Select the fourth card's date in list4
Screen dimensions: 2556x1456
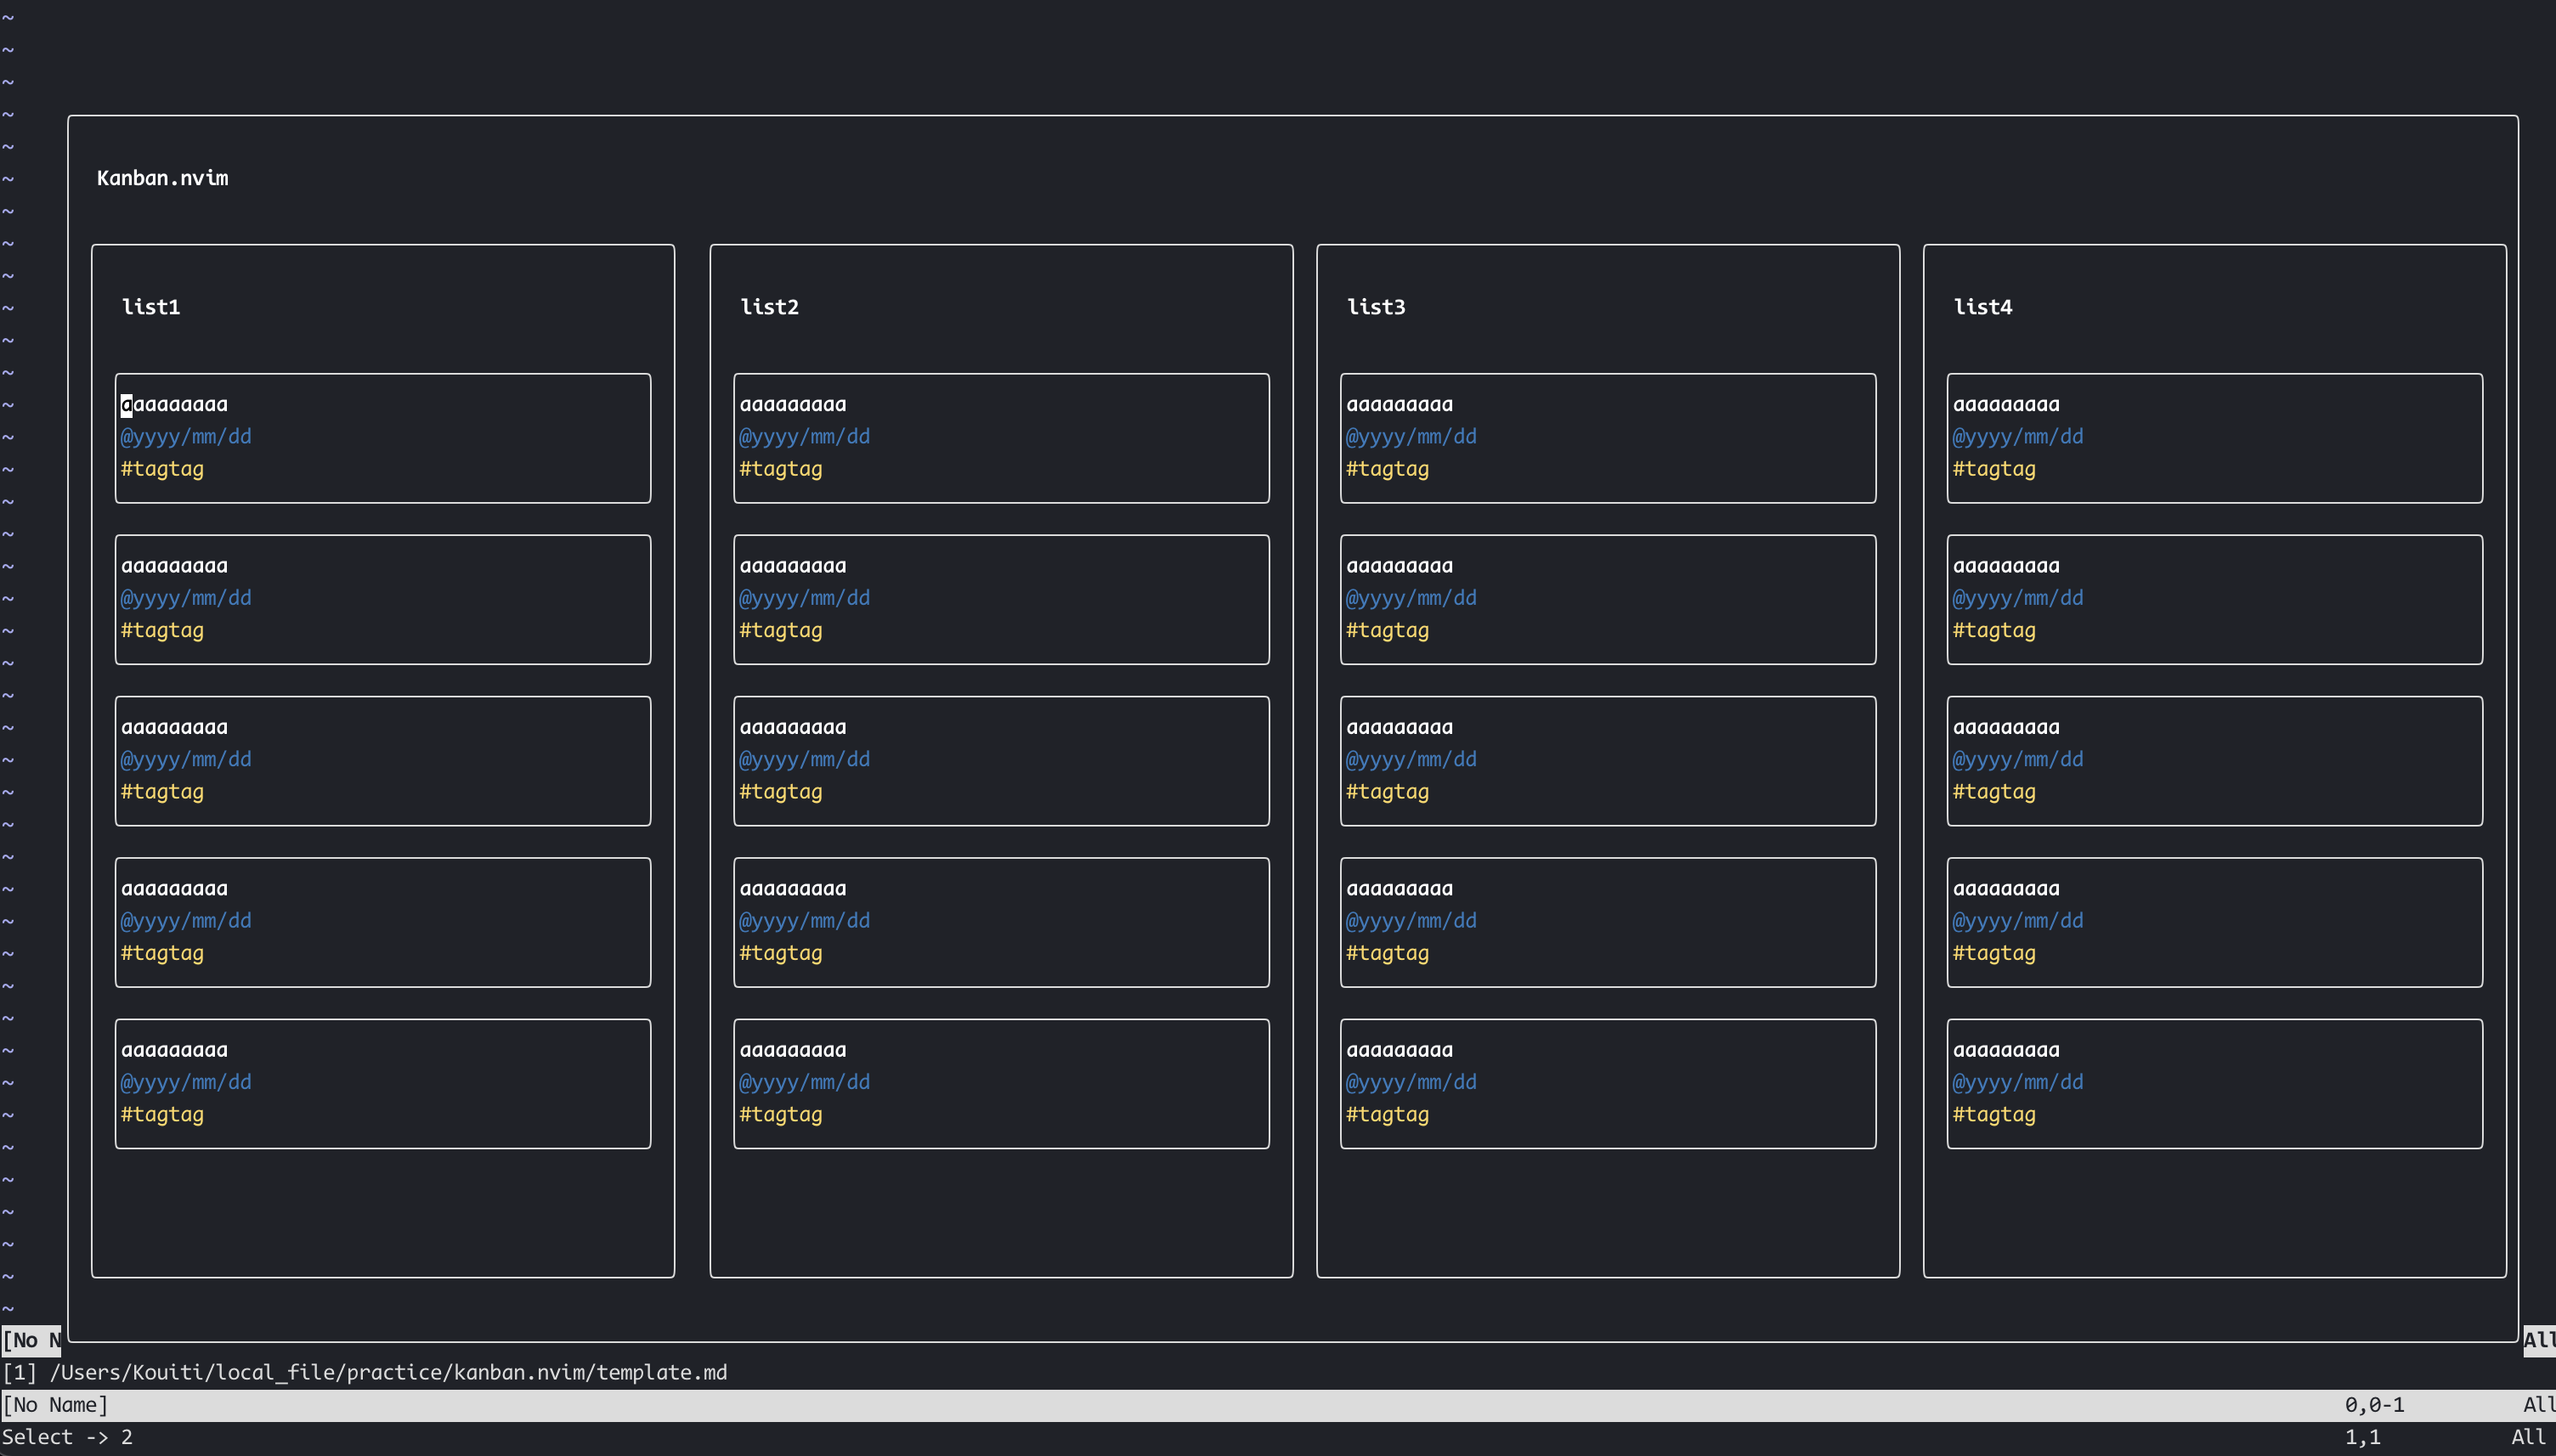click(x=2019, y=921)
